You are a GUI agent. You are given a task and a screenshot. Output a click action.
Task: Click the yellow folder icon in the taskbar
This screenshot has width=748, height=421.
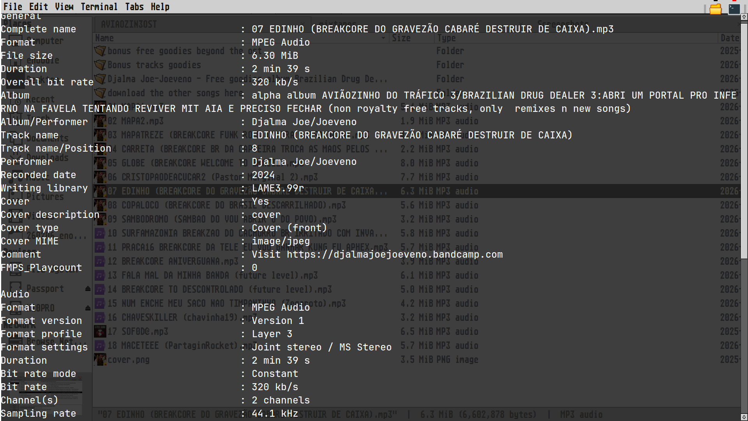716,9
